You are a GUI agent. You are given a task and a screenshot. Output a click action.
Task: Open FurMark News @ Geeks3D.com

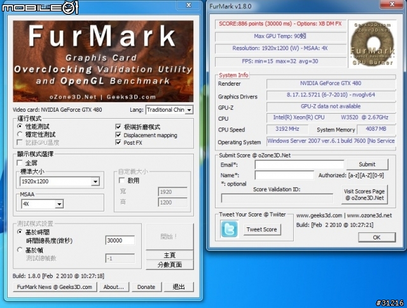55,287
